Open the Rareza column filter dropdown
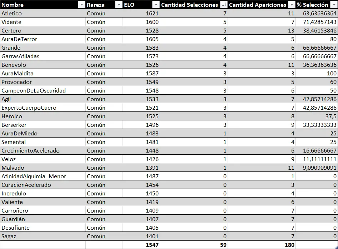 point(118,5)
